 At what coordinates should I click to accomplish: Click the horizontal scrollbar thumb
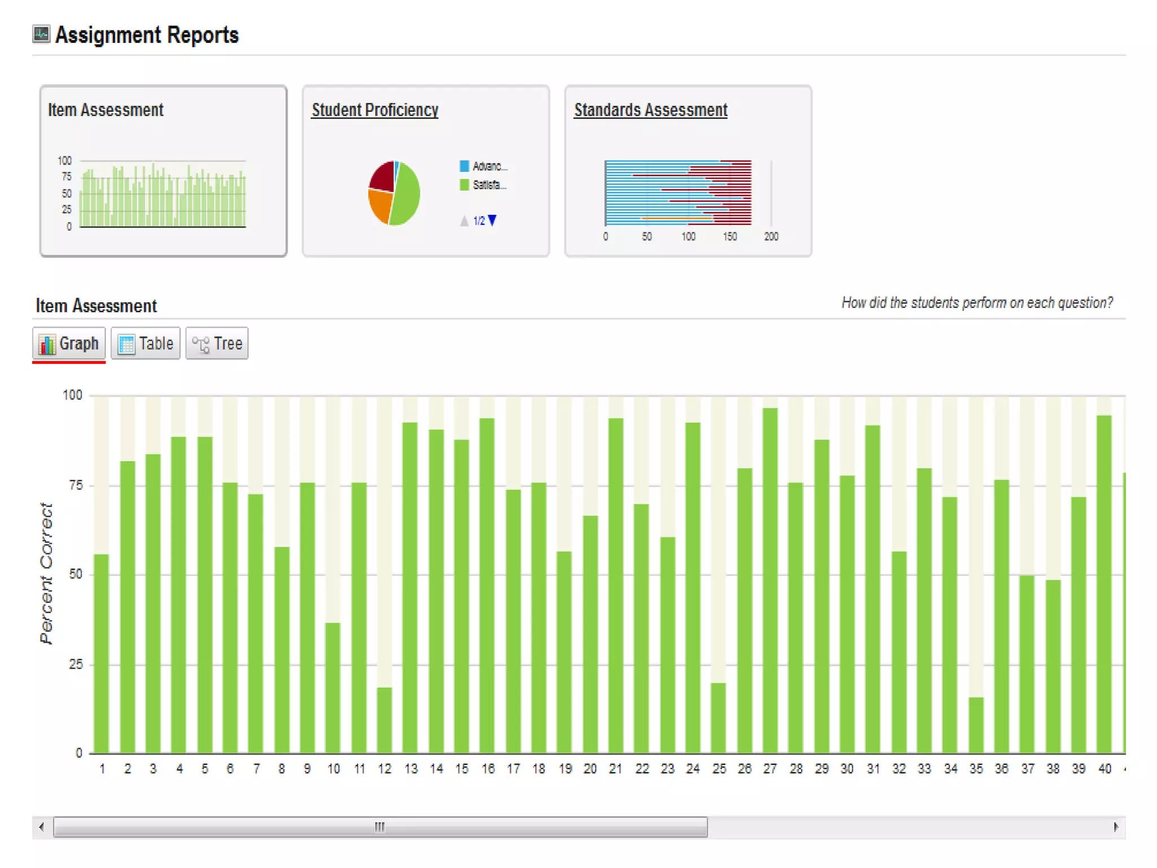point(380,827)
